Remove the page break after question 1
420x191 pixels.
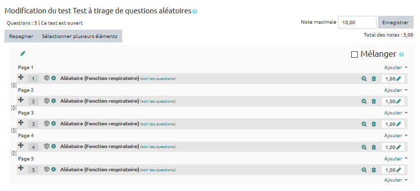[x=14, y=85]
